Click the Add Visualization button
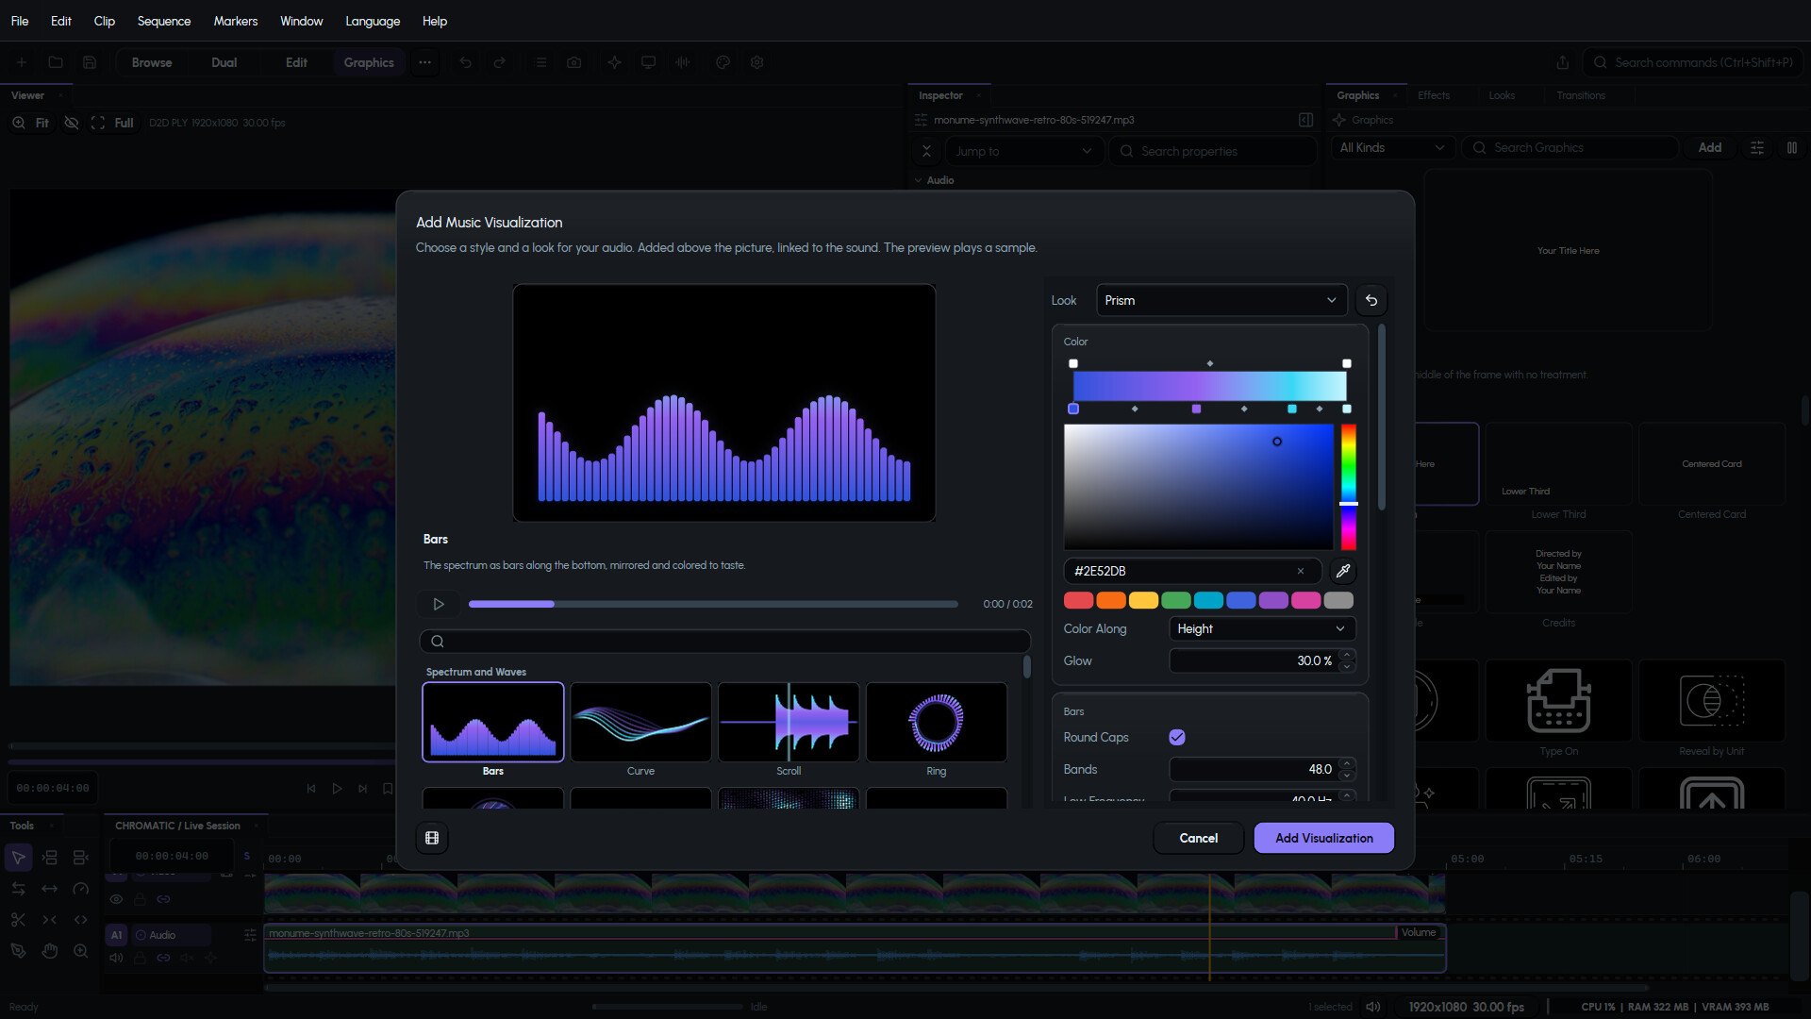 coord(1324,838)
